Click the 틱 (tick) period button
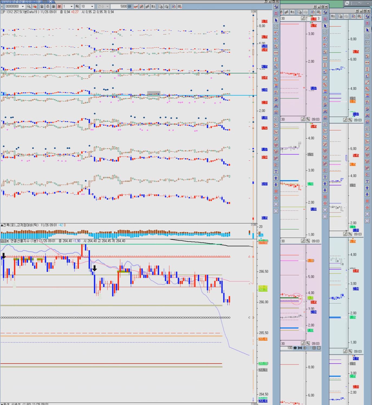This screenshot has width=372, height=405. [77, 6]
